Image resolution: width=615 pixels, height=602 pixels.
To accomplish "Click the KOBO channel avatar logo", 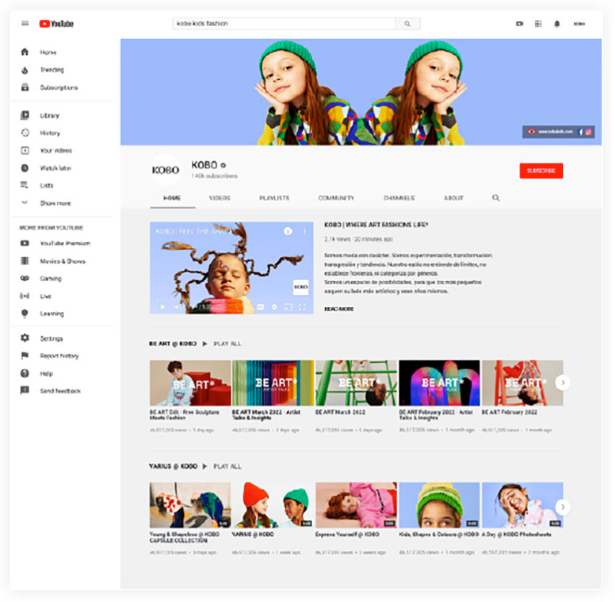I will pyautogui.click(x=166, y=170).
